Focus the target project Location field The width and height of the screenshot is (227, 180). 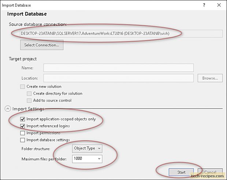coord(119,78)
